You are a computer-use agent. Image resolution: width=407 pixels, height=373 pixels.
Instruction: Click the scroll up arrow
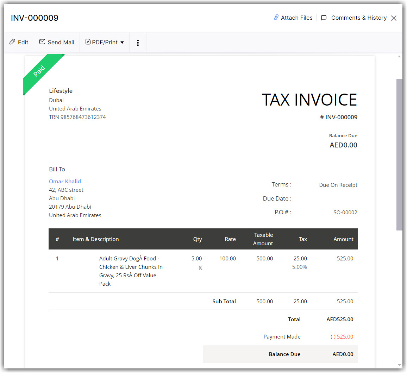coord(399,57)
